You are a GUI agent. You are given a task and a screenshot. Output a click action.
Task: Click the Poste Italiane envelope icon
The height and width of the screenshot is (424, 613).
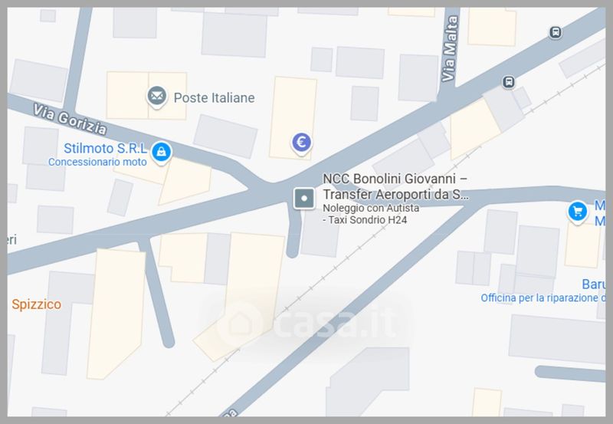point(157,96)
